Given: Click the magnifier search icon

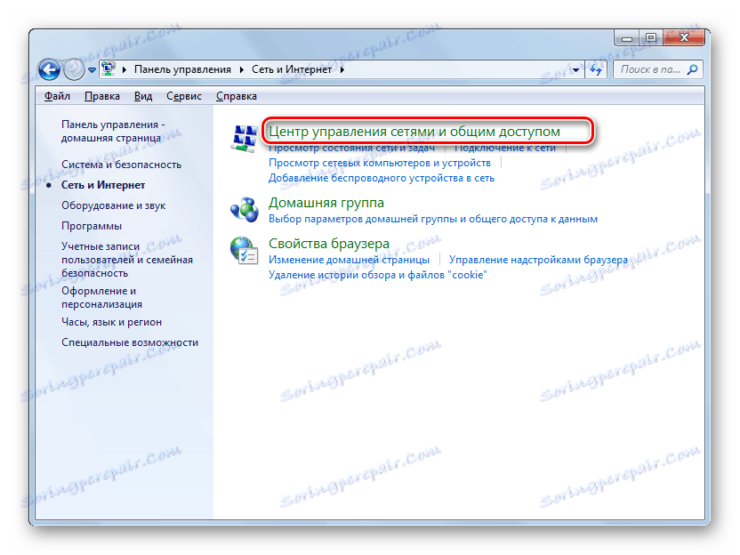Looking at the screenshot, I should 692,70.
